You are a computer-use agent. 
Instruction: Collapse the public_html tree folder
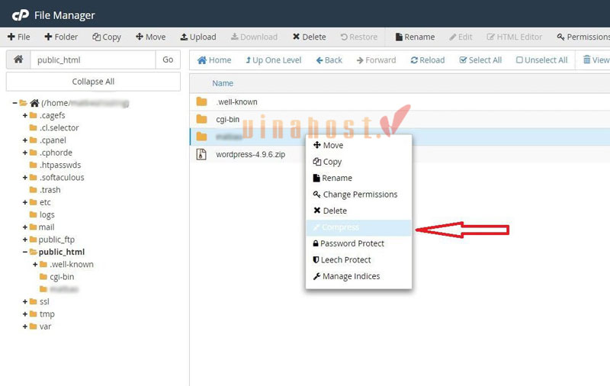point(25,253)
